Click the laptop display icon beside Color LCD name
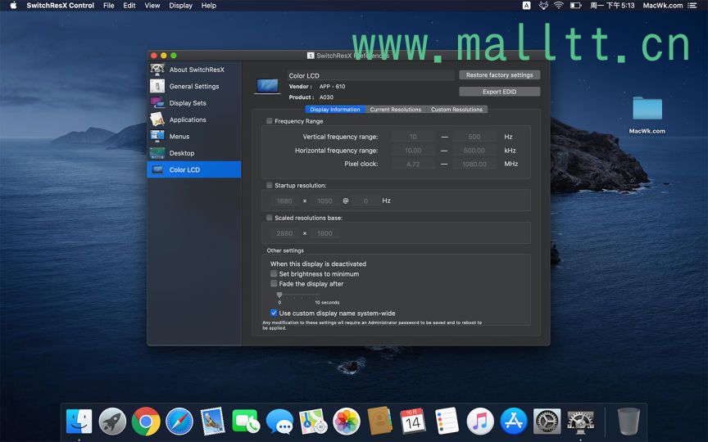The width and height of the screenshot is (708, 442). coord(268,86)
